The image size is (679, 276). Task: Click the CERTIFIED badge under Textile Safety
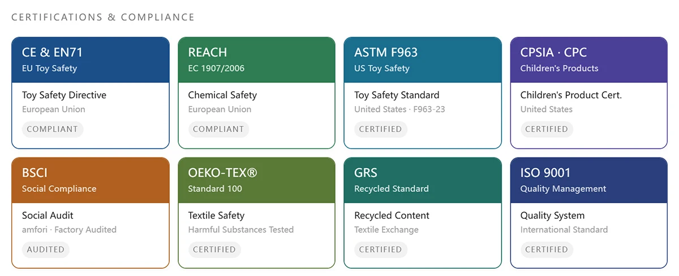pyautogui.click(x=214, y=249)
